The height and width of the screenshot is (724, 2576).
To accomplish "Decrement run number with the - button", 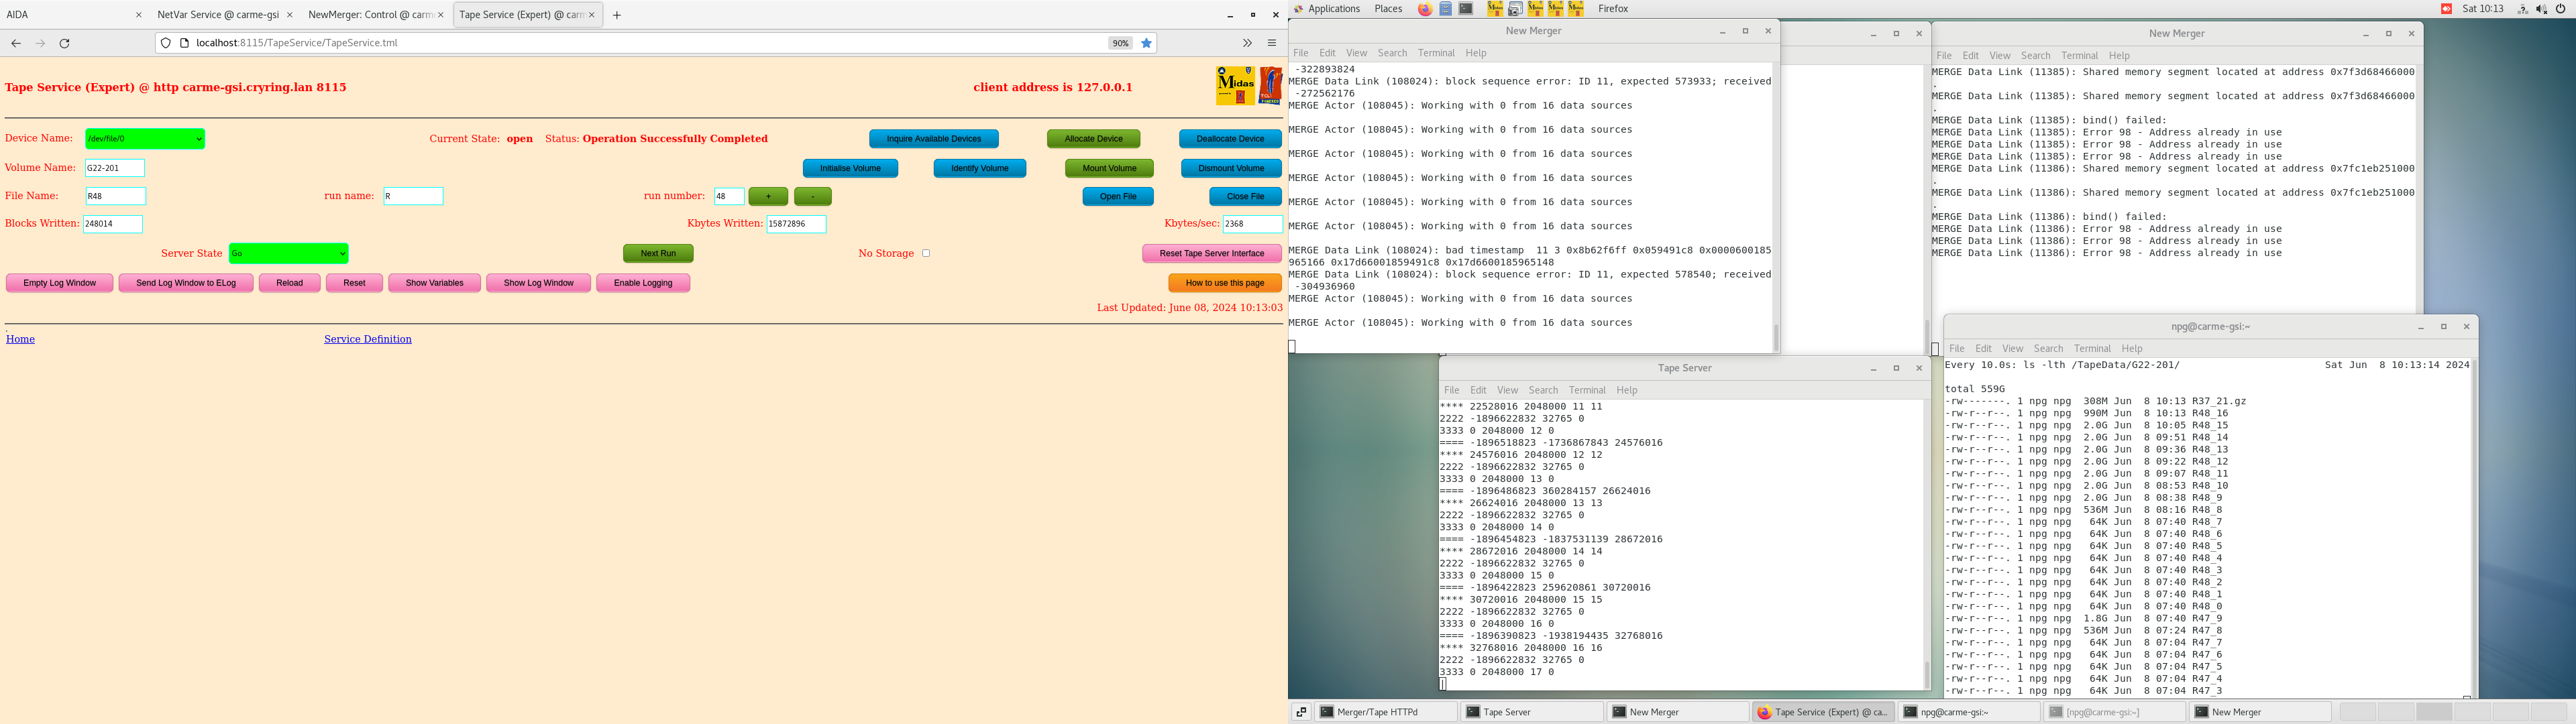I will coord(813,197).
